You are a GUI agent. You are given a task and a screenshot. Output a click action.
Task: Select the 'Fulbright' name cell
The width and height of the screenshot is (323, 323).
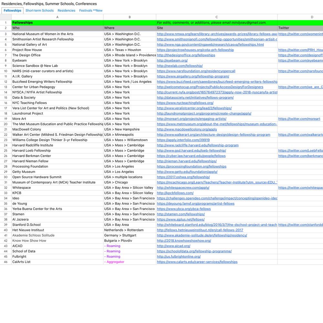pos(57,257)
